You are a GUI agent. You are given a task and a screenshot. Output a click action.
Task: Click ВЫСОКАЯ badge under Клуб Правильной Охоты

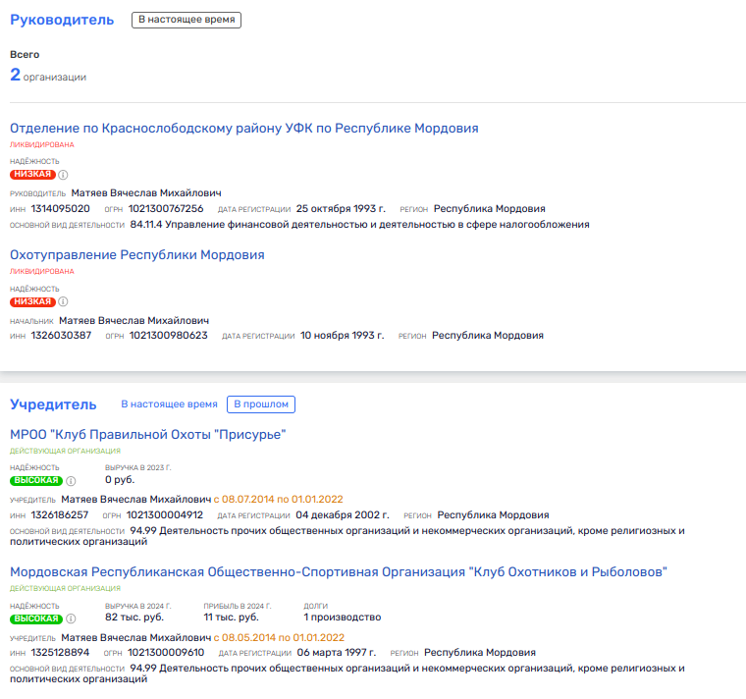36,481
